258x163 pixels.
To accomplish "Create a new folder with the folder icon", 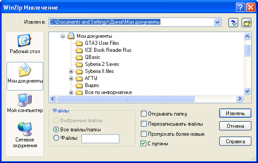I will pyautogui.click(x=247, y=22).
